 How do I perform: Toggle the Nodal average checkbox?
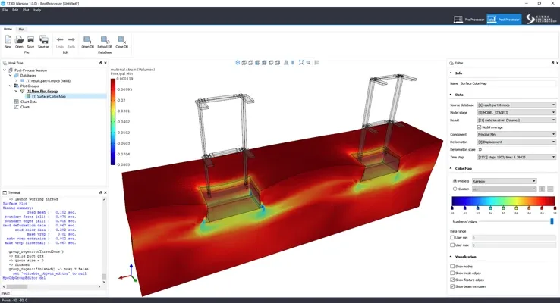pyautogui.click(x=480, y=127)
